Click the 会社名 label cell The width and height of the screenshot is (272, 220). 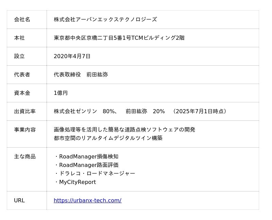(27, 19)
